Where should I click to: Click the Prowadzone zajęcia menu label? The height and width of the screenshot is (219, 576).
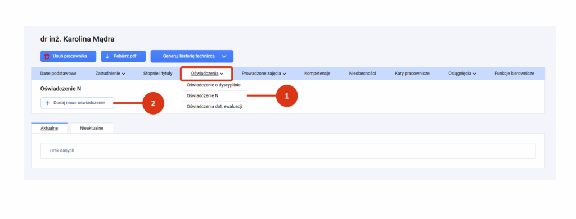261,74
